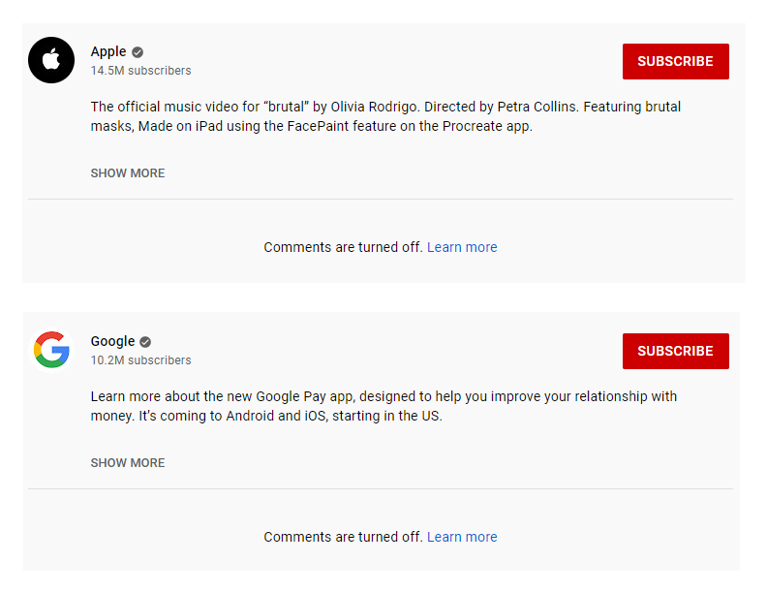The image size is (767, 593).
Task: Click the Olivia Rodrigo "brutal" description text
Action: [x=385, y=116]
